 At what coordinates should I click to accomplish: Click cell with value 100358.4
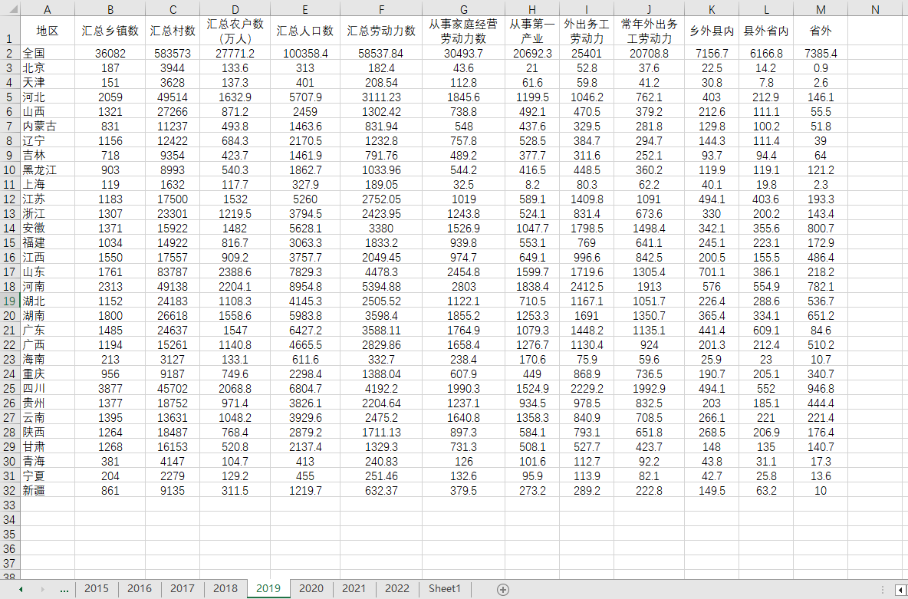305,53
